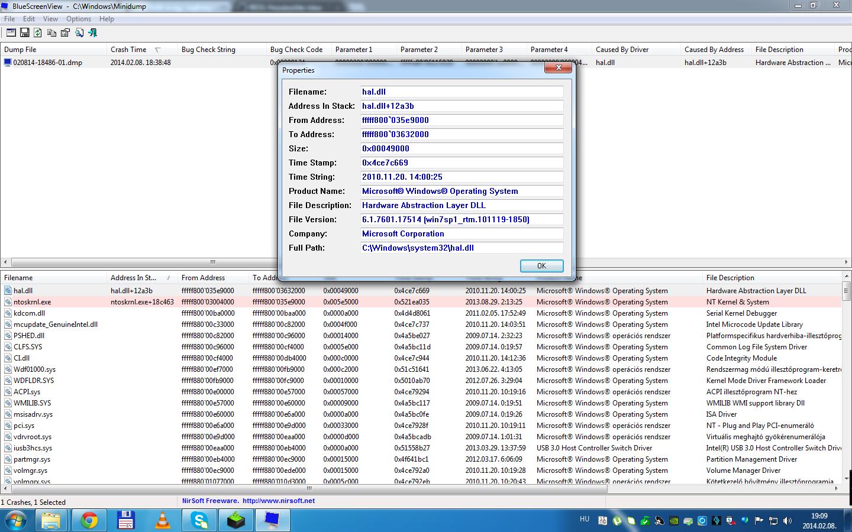852x532 pixels.
Task: Click the NVIDIA tray icon
Action: [674, 521]
